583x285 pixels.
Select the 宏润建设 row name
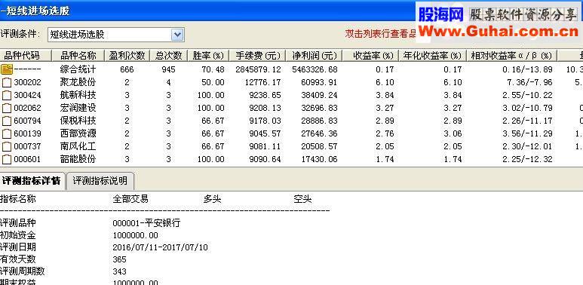coord(78,108)
